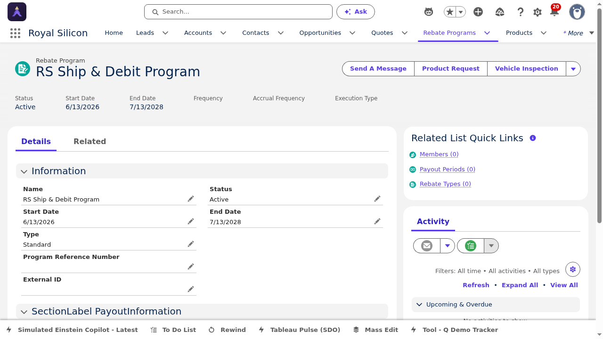Open the user profile avatar
The height and width of the screenshot is (339, 603).
(577, 12)
